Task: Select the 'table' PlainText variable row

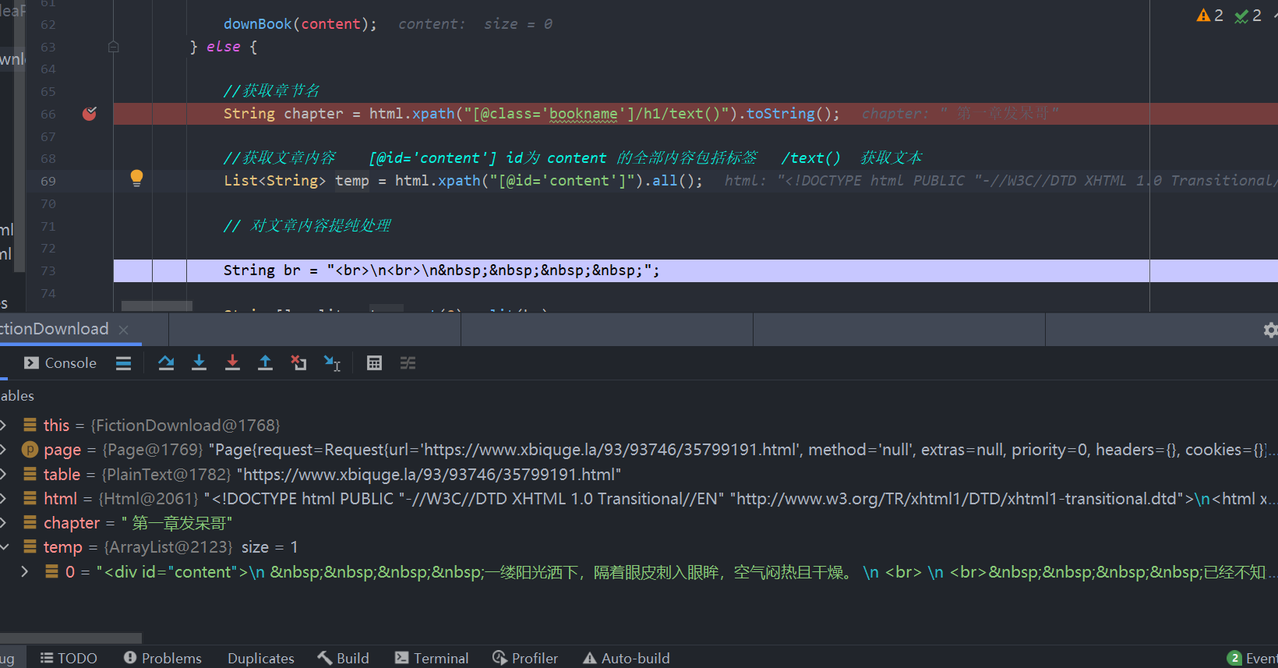Action: [x=639, y=475]
